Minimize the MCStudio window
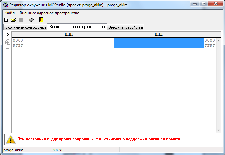The image size is (225, 155). pyautogui.click(x=195, y=4)
